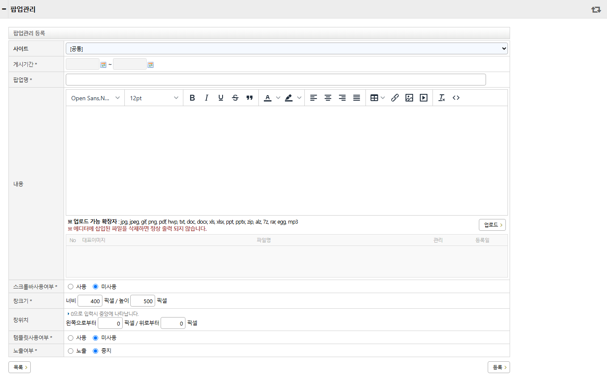Toggle bold formatting in editor
The height and width of the screenshot is (379, 607).
(192, 98)
